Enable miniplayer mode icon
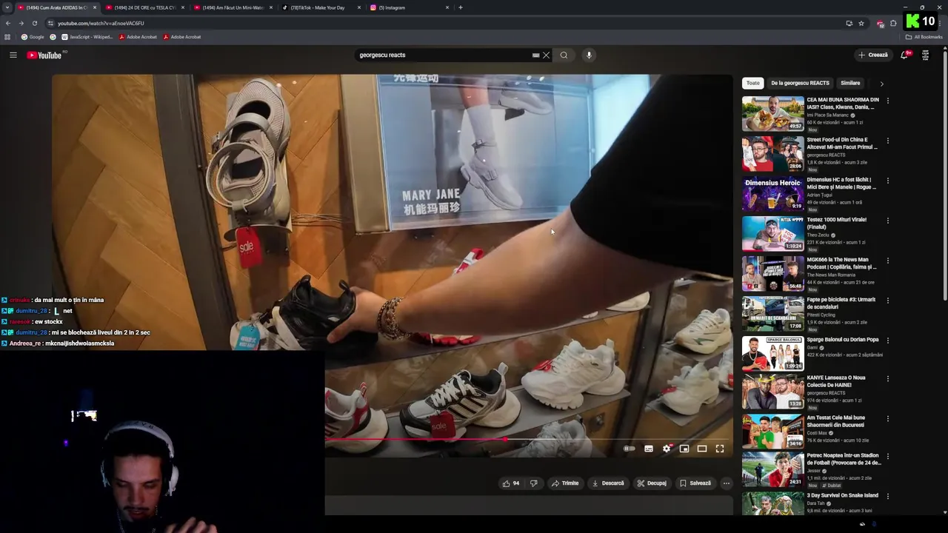The height and width of the screenshot is (533, 948). 684,449
